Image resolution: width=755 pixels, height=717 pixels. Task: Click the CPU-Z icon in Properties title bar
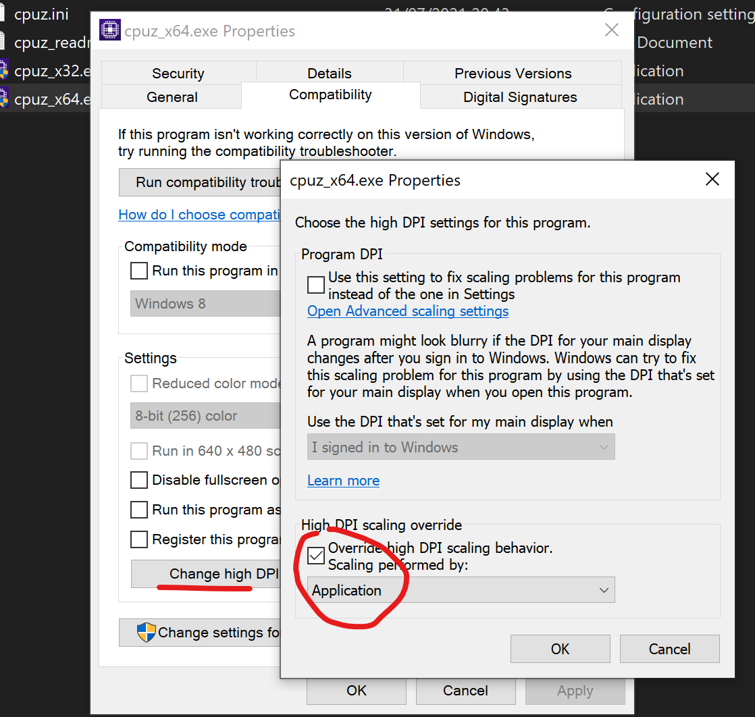(110, 30)
